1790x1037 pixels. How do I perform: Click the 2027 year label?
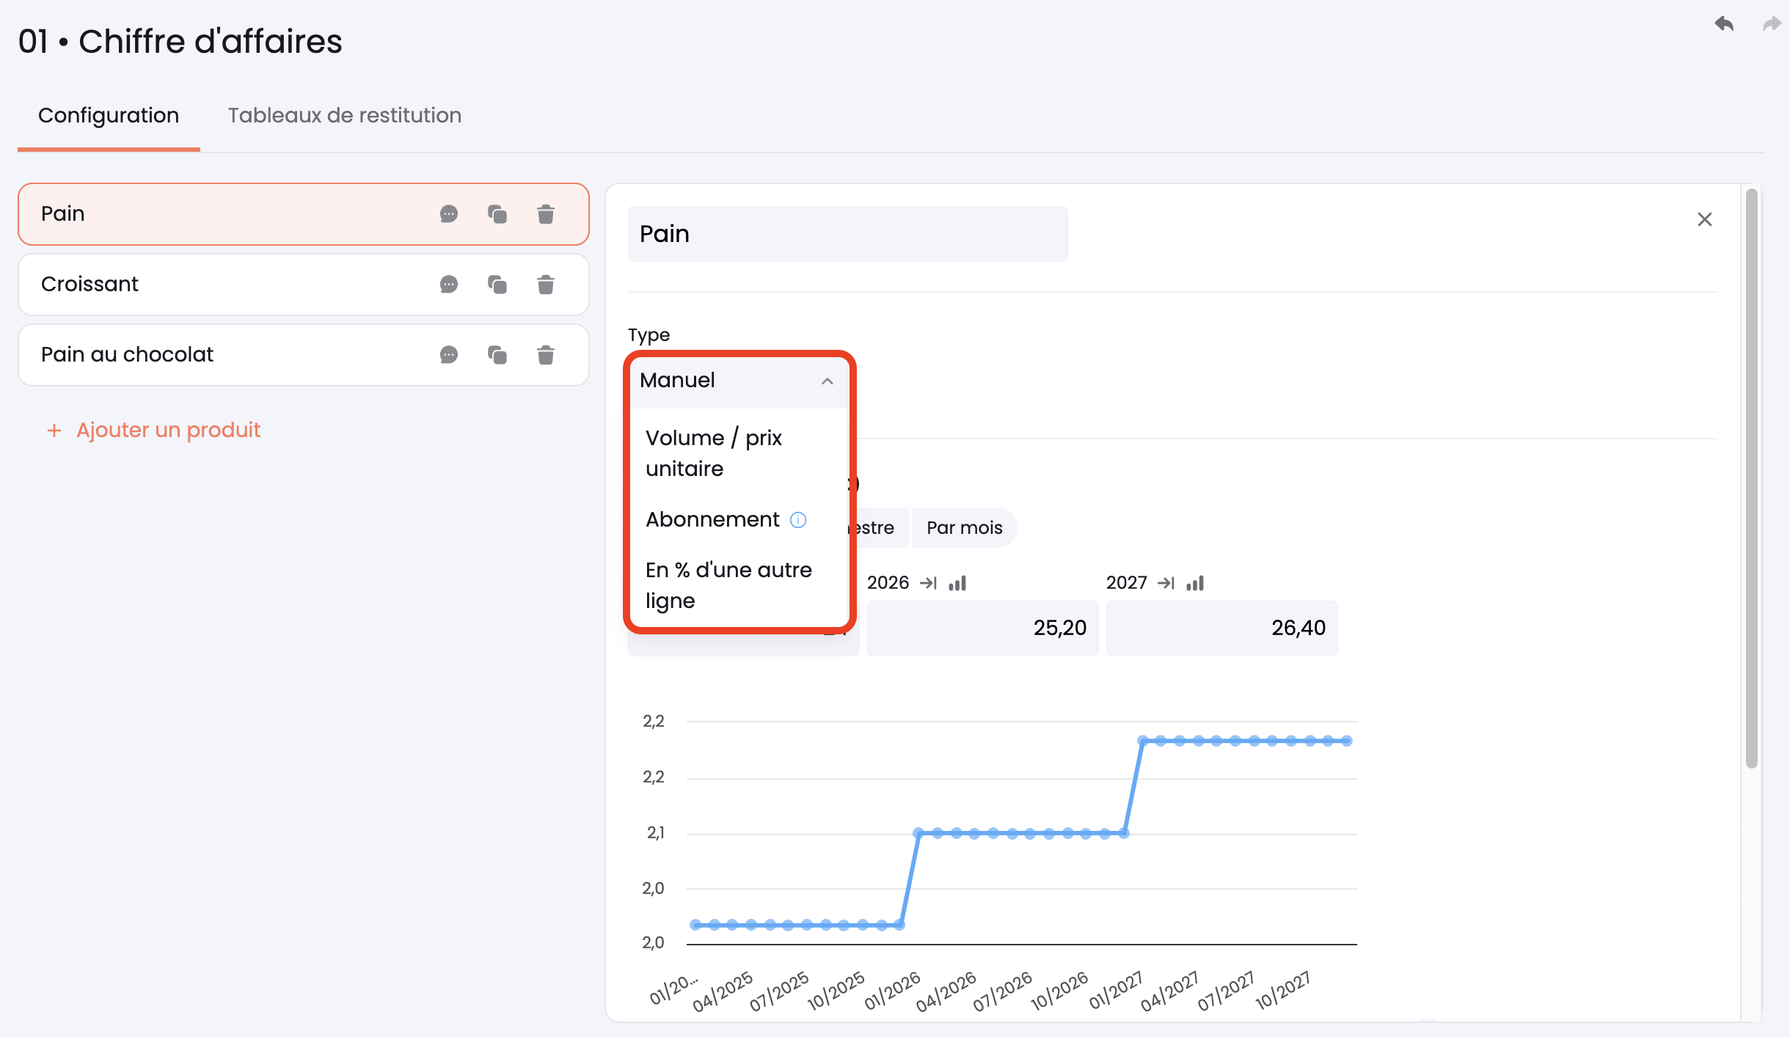pyautogui.click(x=1126, y=583)
